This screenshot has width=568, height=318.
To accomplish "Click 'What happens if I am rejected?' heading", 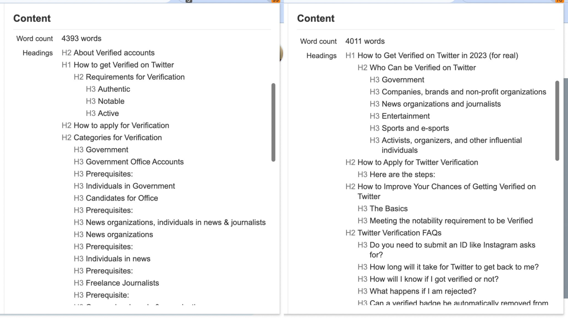I will point(423,292).
